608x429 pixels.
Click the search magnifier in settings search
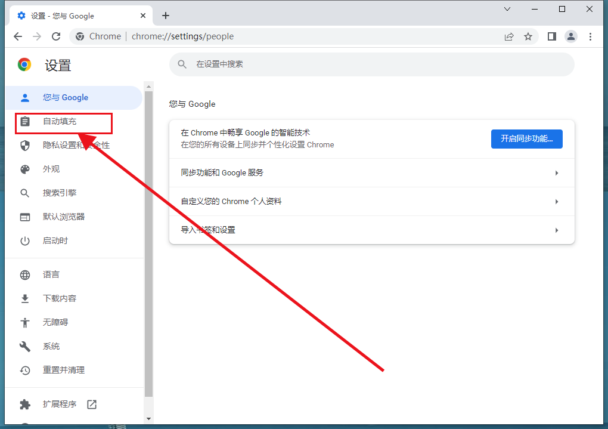182,64
